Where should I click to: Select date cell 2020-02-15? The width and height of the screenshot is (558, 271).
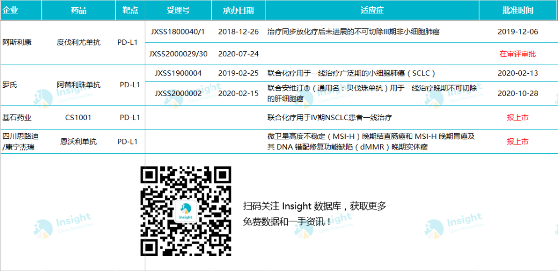pos(238,93)
